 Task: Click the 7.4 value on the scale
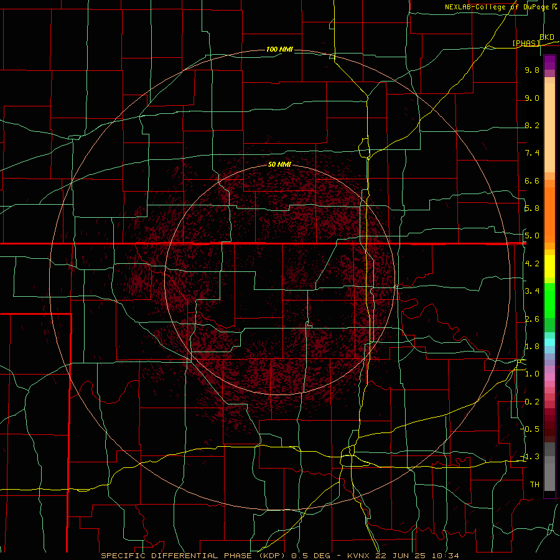pos(532,153)
